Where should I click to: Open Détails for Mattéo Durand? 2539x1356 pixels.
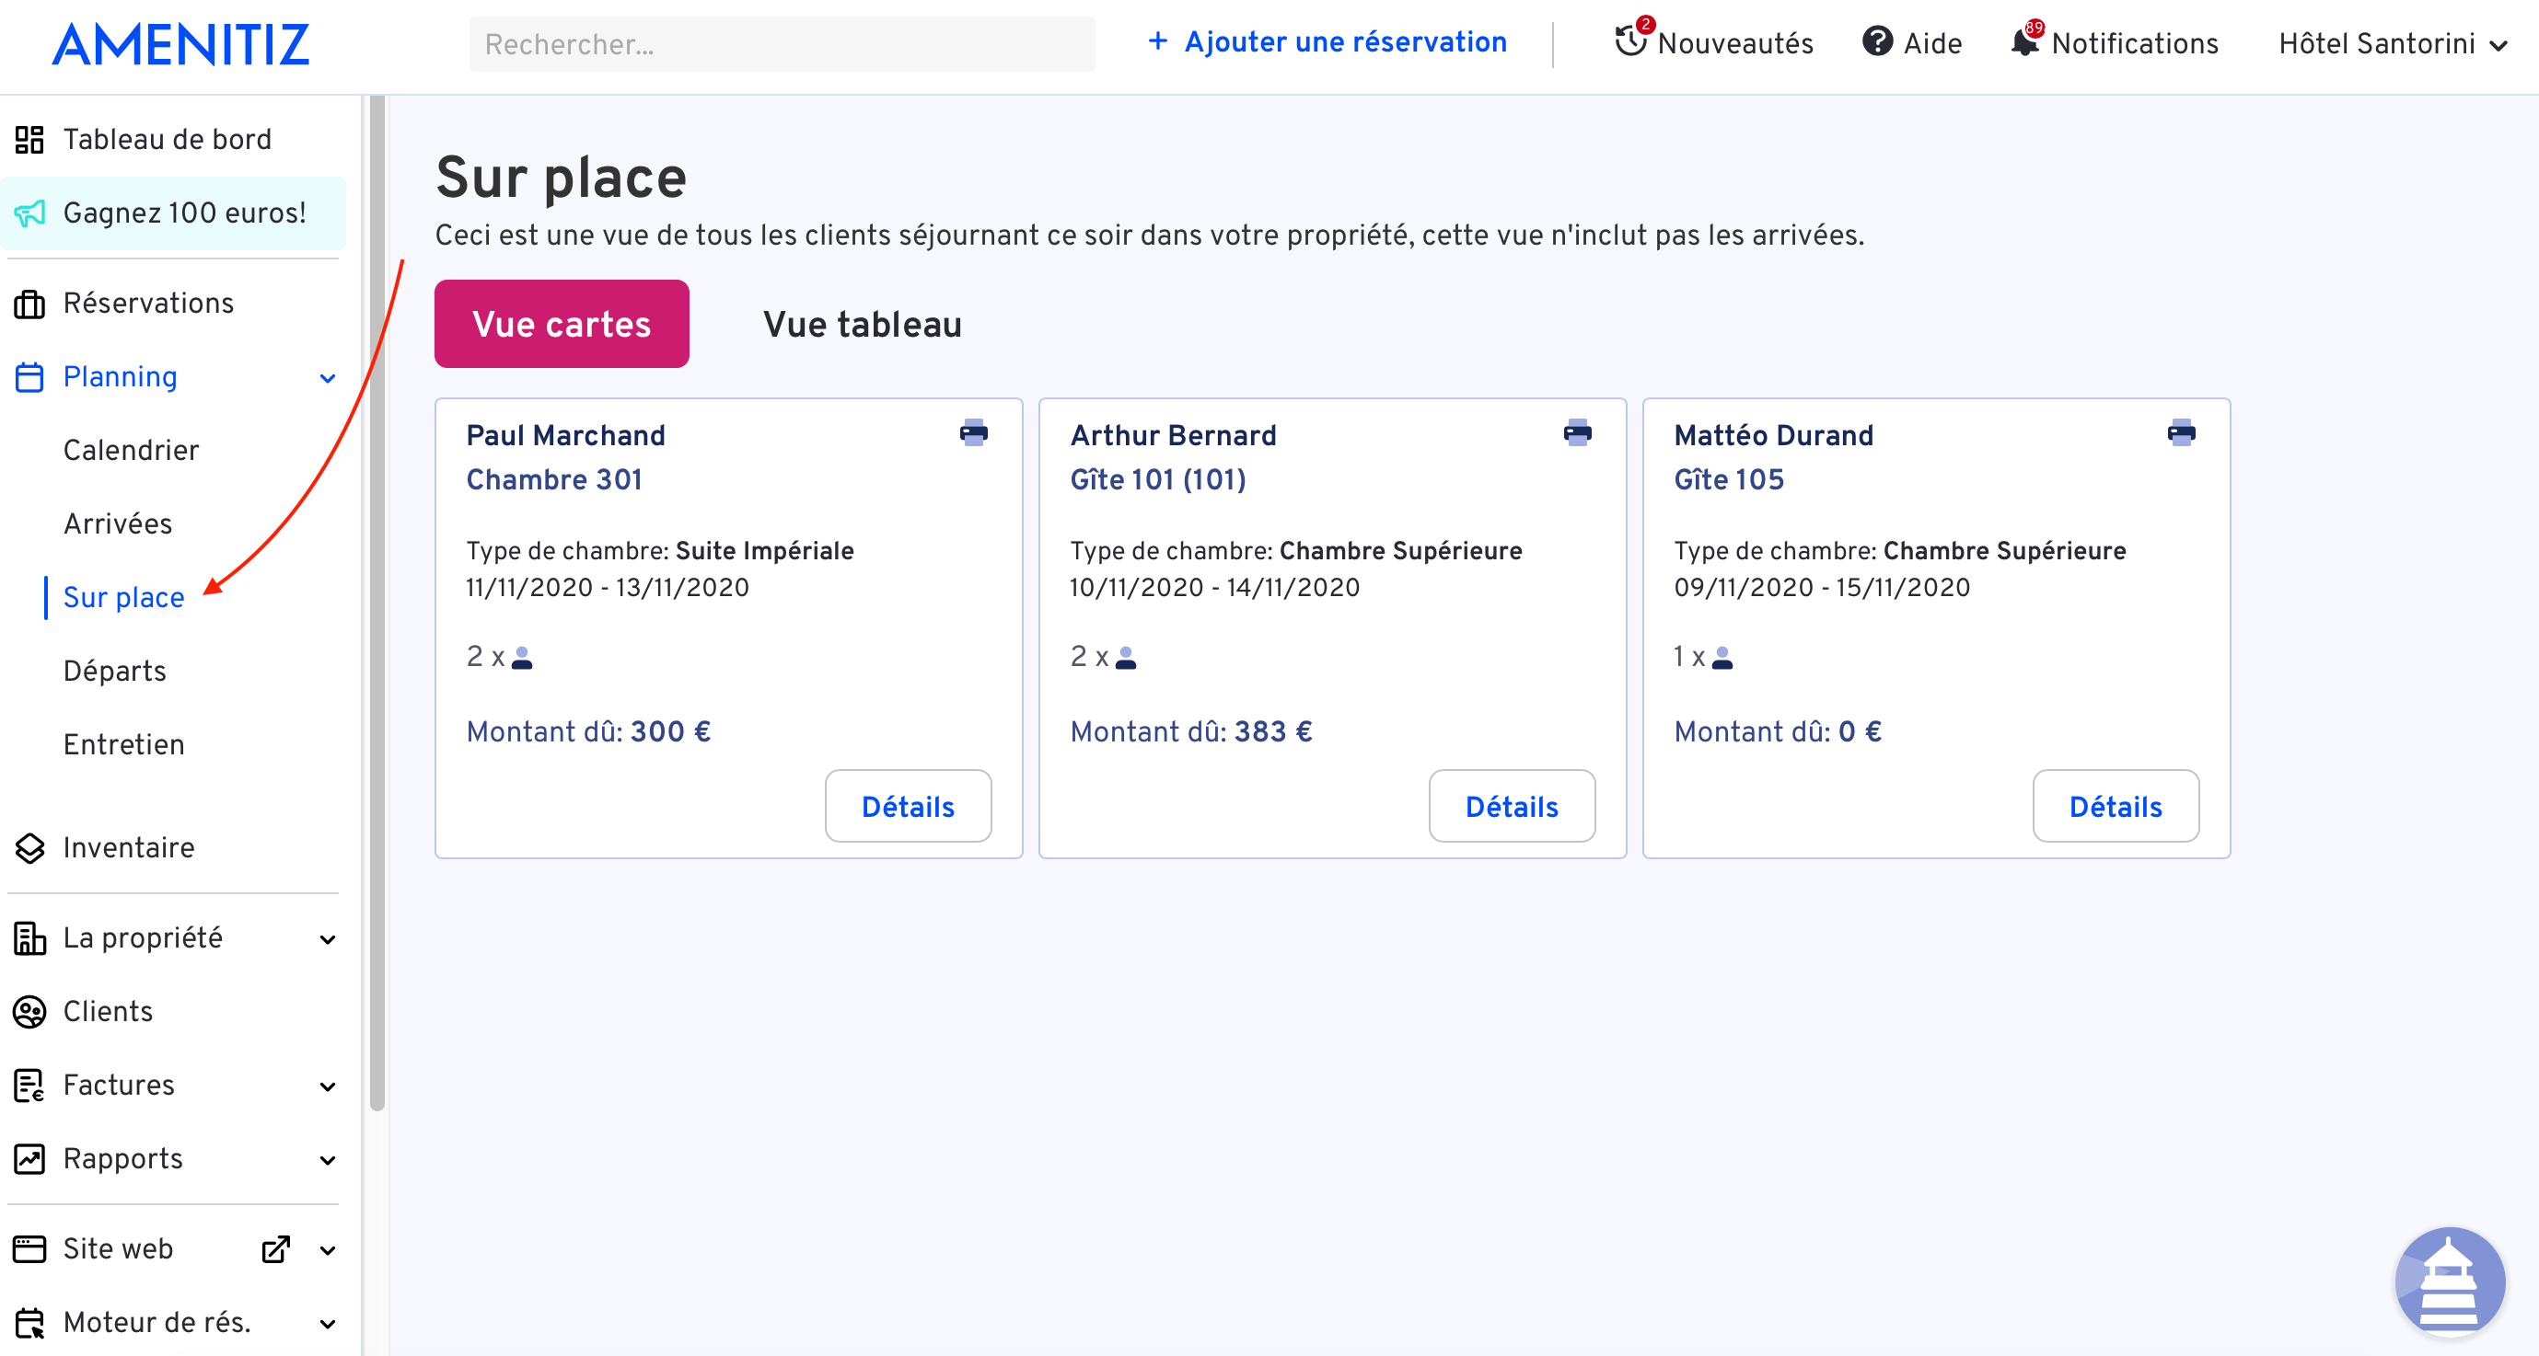(x=2116, y=807)
